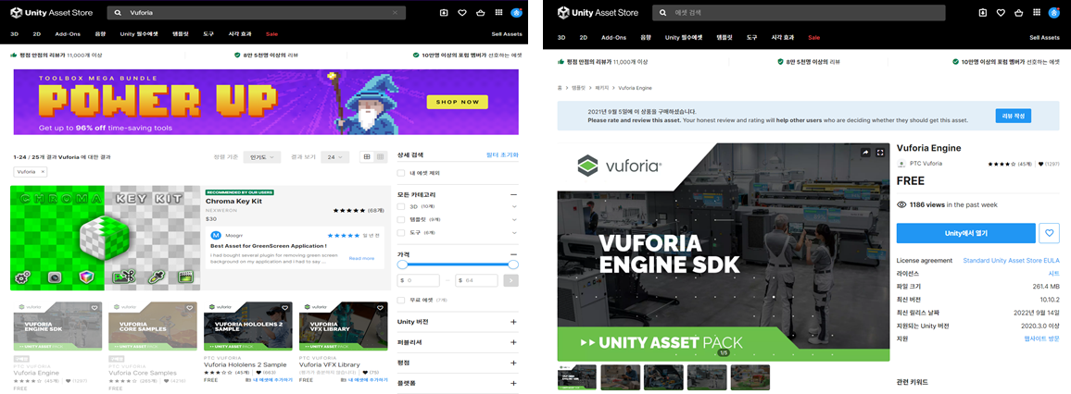Open 시각 효과 menu in right window
1071x394 pixels.
tap(782, 38)
